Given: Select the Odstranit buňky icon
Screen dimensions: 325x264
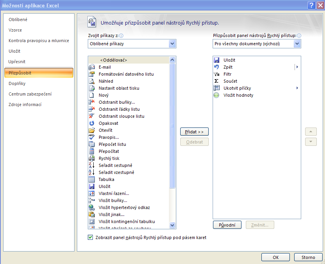Looking at the screenshot, I should coord(92,102).
